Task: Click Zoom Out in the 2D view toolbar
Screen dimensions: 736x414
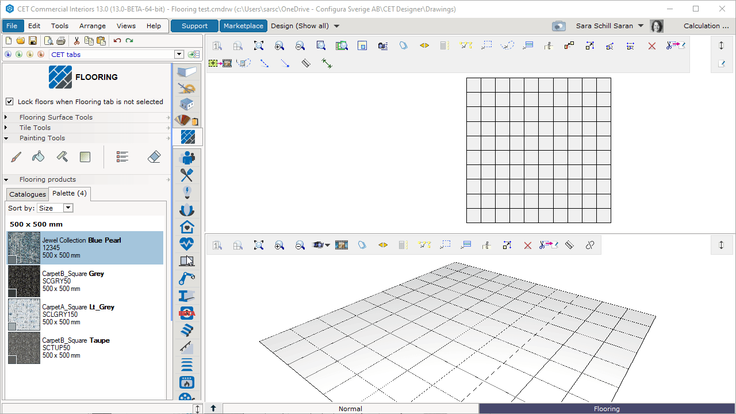Action: [x=300, y=46]
